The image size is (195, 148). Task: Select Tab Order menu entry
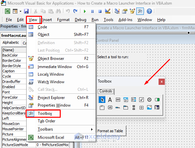[x=61, y=121]
